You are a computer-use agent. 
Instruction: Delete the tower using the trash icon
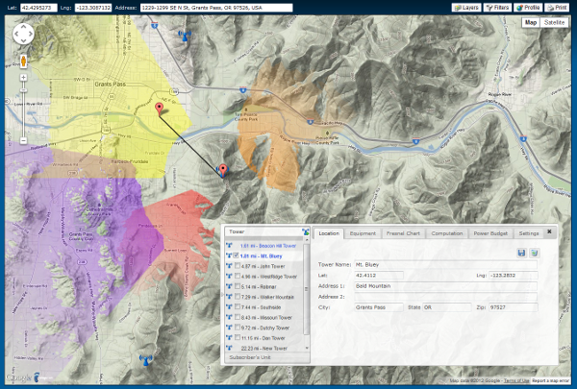[534, 253]
